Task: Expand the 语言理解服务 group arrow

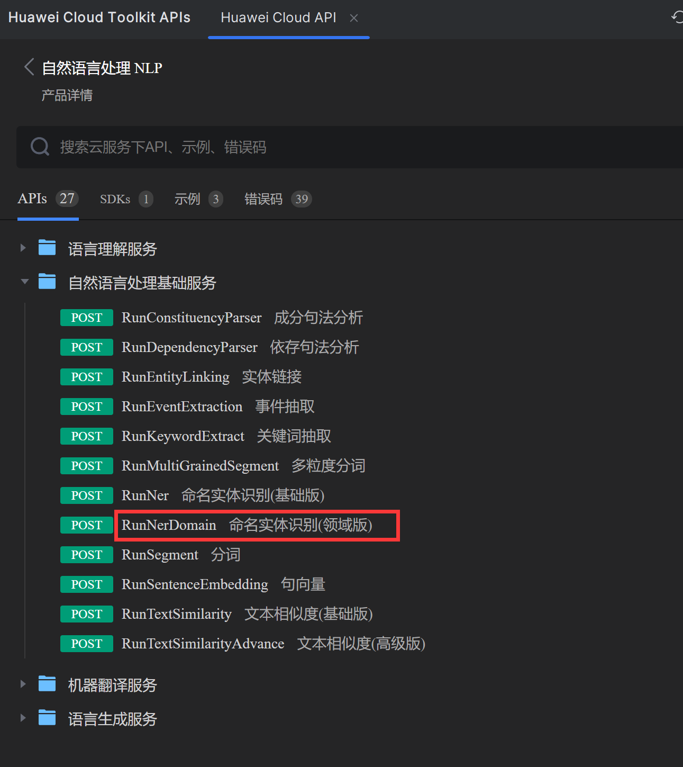Action: pyautogui.click(x=23, y=248)
